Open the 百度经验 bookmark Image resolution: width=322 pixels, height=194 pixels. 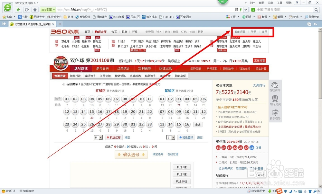(x=184, y=17)
